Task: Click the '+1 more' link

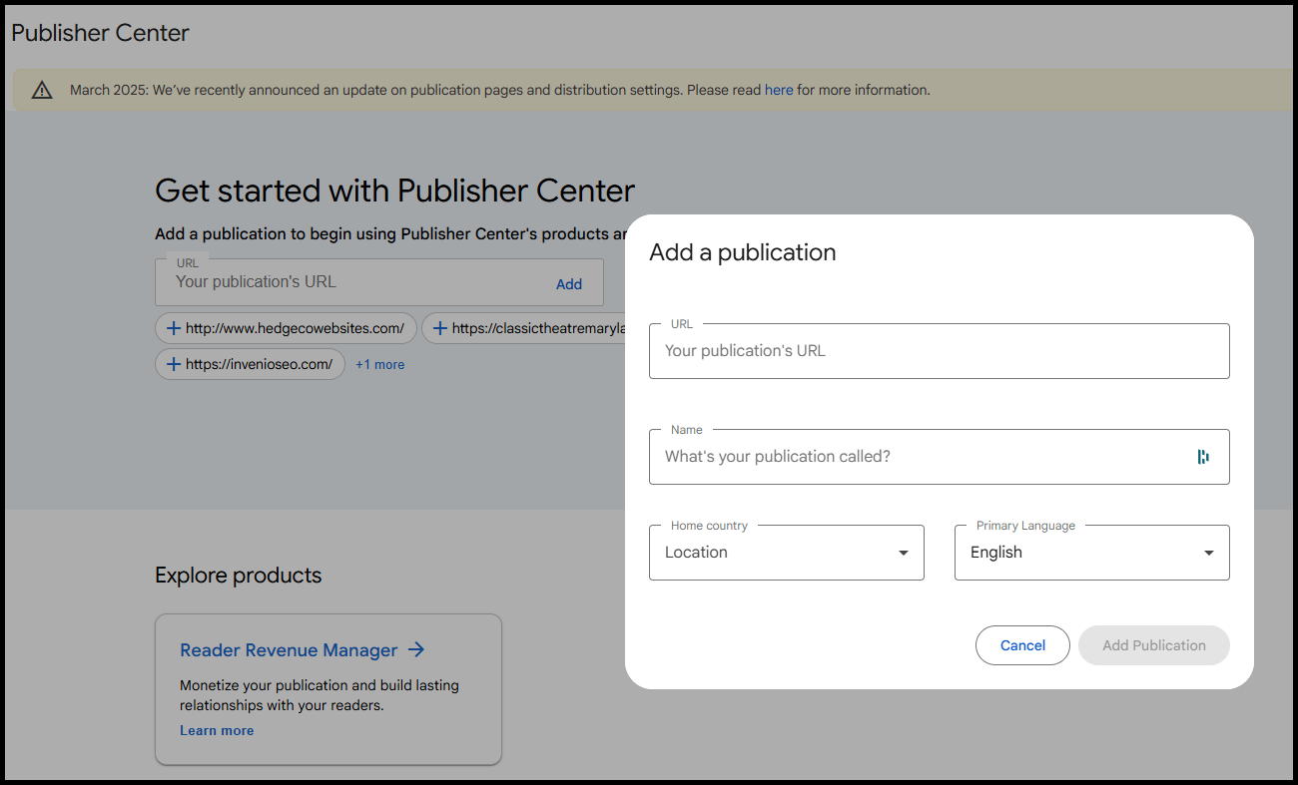Action: (380, 364)
